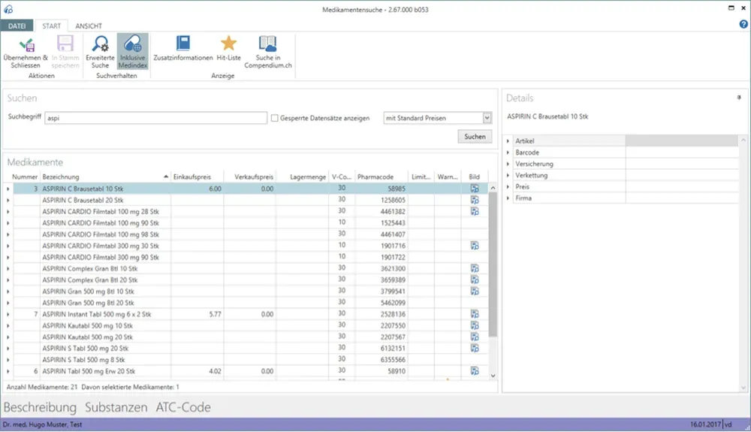This screenshot has height=432, width=751.
Task: Open image icon for ASPIRIN Complex Gran Btl 10 Stk
Action: (x=474, y=269)
